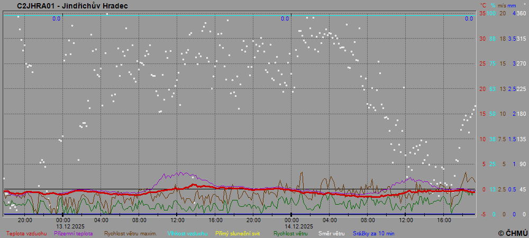Click the 14.12.2025 date marker
The height and width of the screenshot is (238, 529).
tap(292, 226)
